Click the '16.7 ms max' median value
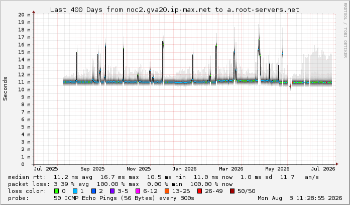The width and height of the screenshot is (350, 205). pos(120,177)
